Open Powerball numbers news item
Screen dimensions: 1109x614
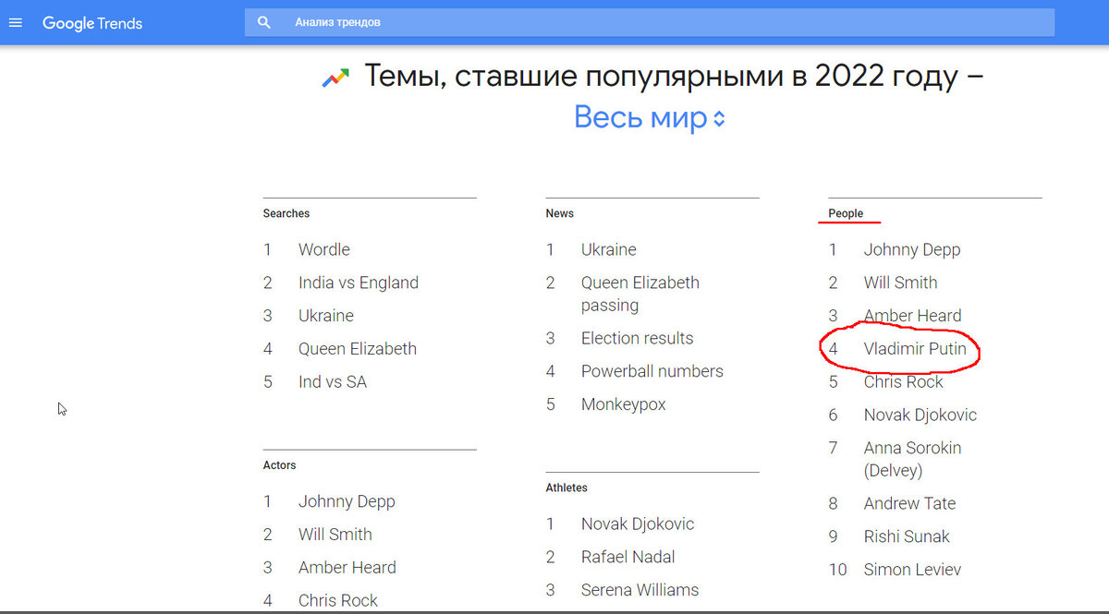[x=652, y=371]
